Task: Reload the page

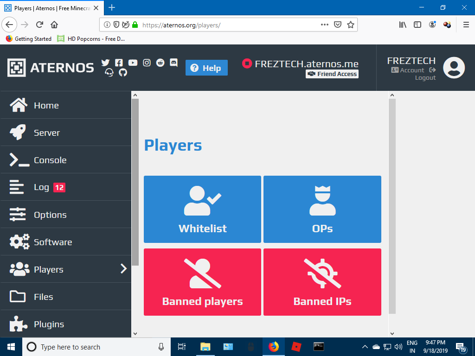Action: pos(40,25)
